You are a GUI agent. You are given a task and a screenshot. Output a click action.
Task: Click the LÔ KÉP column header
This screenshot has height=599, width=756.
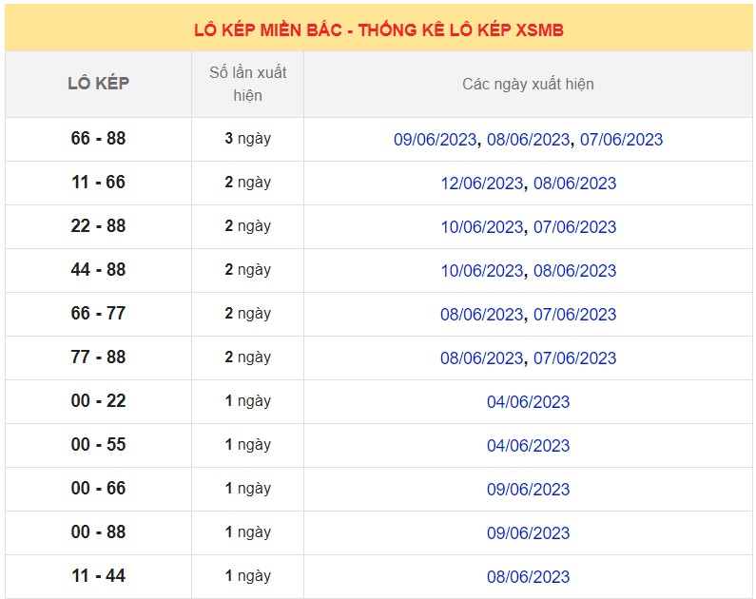click(98, 84)
